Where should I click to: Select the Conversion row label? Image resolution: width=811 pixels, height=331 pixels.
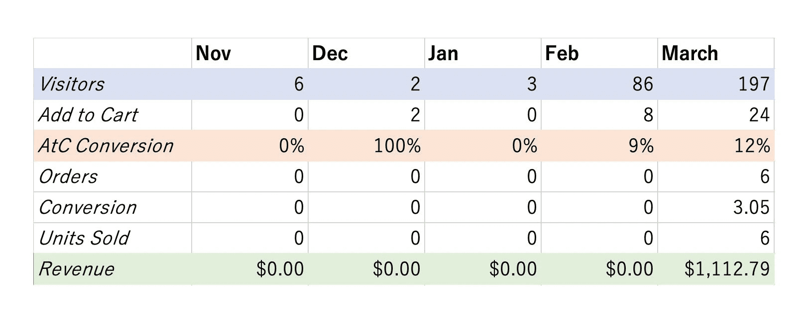coord(113,207)
